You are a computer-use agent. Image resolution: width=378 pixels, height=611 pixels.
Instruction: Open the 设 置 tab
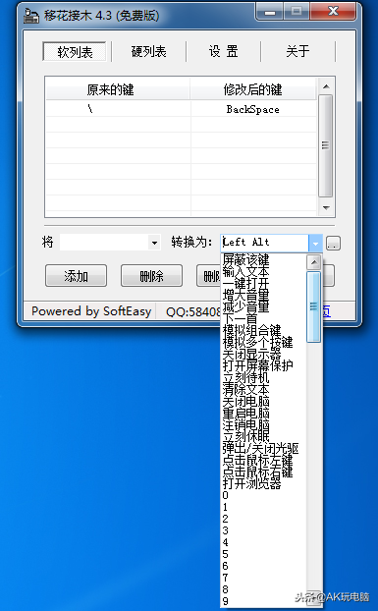point(224,51)
